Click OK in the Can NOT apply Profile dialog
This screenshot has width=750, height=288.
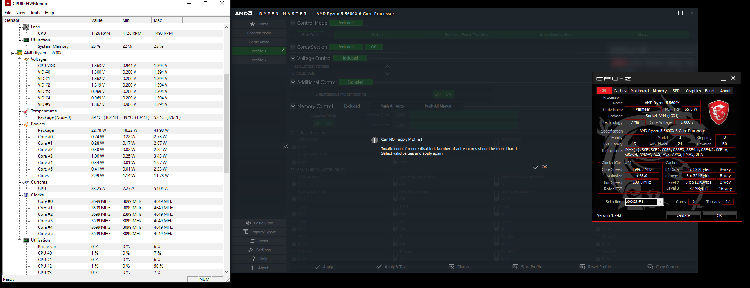point(540,167)
